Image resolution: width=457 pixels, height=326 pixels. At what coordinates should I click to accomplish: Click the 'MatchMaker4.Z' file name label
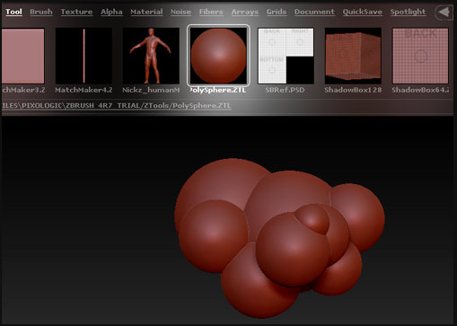[83, 90]
